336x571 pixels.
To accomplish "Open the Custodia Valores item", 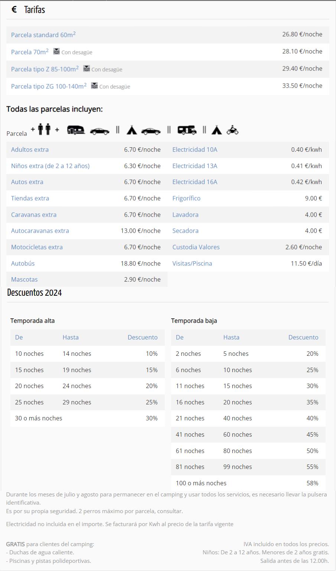I will tap(196, 247).
